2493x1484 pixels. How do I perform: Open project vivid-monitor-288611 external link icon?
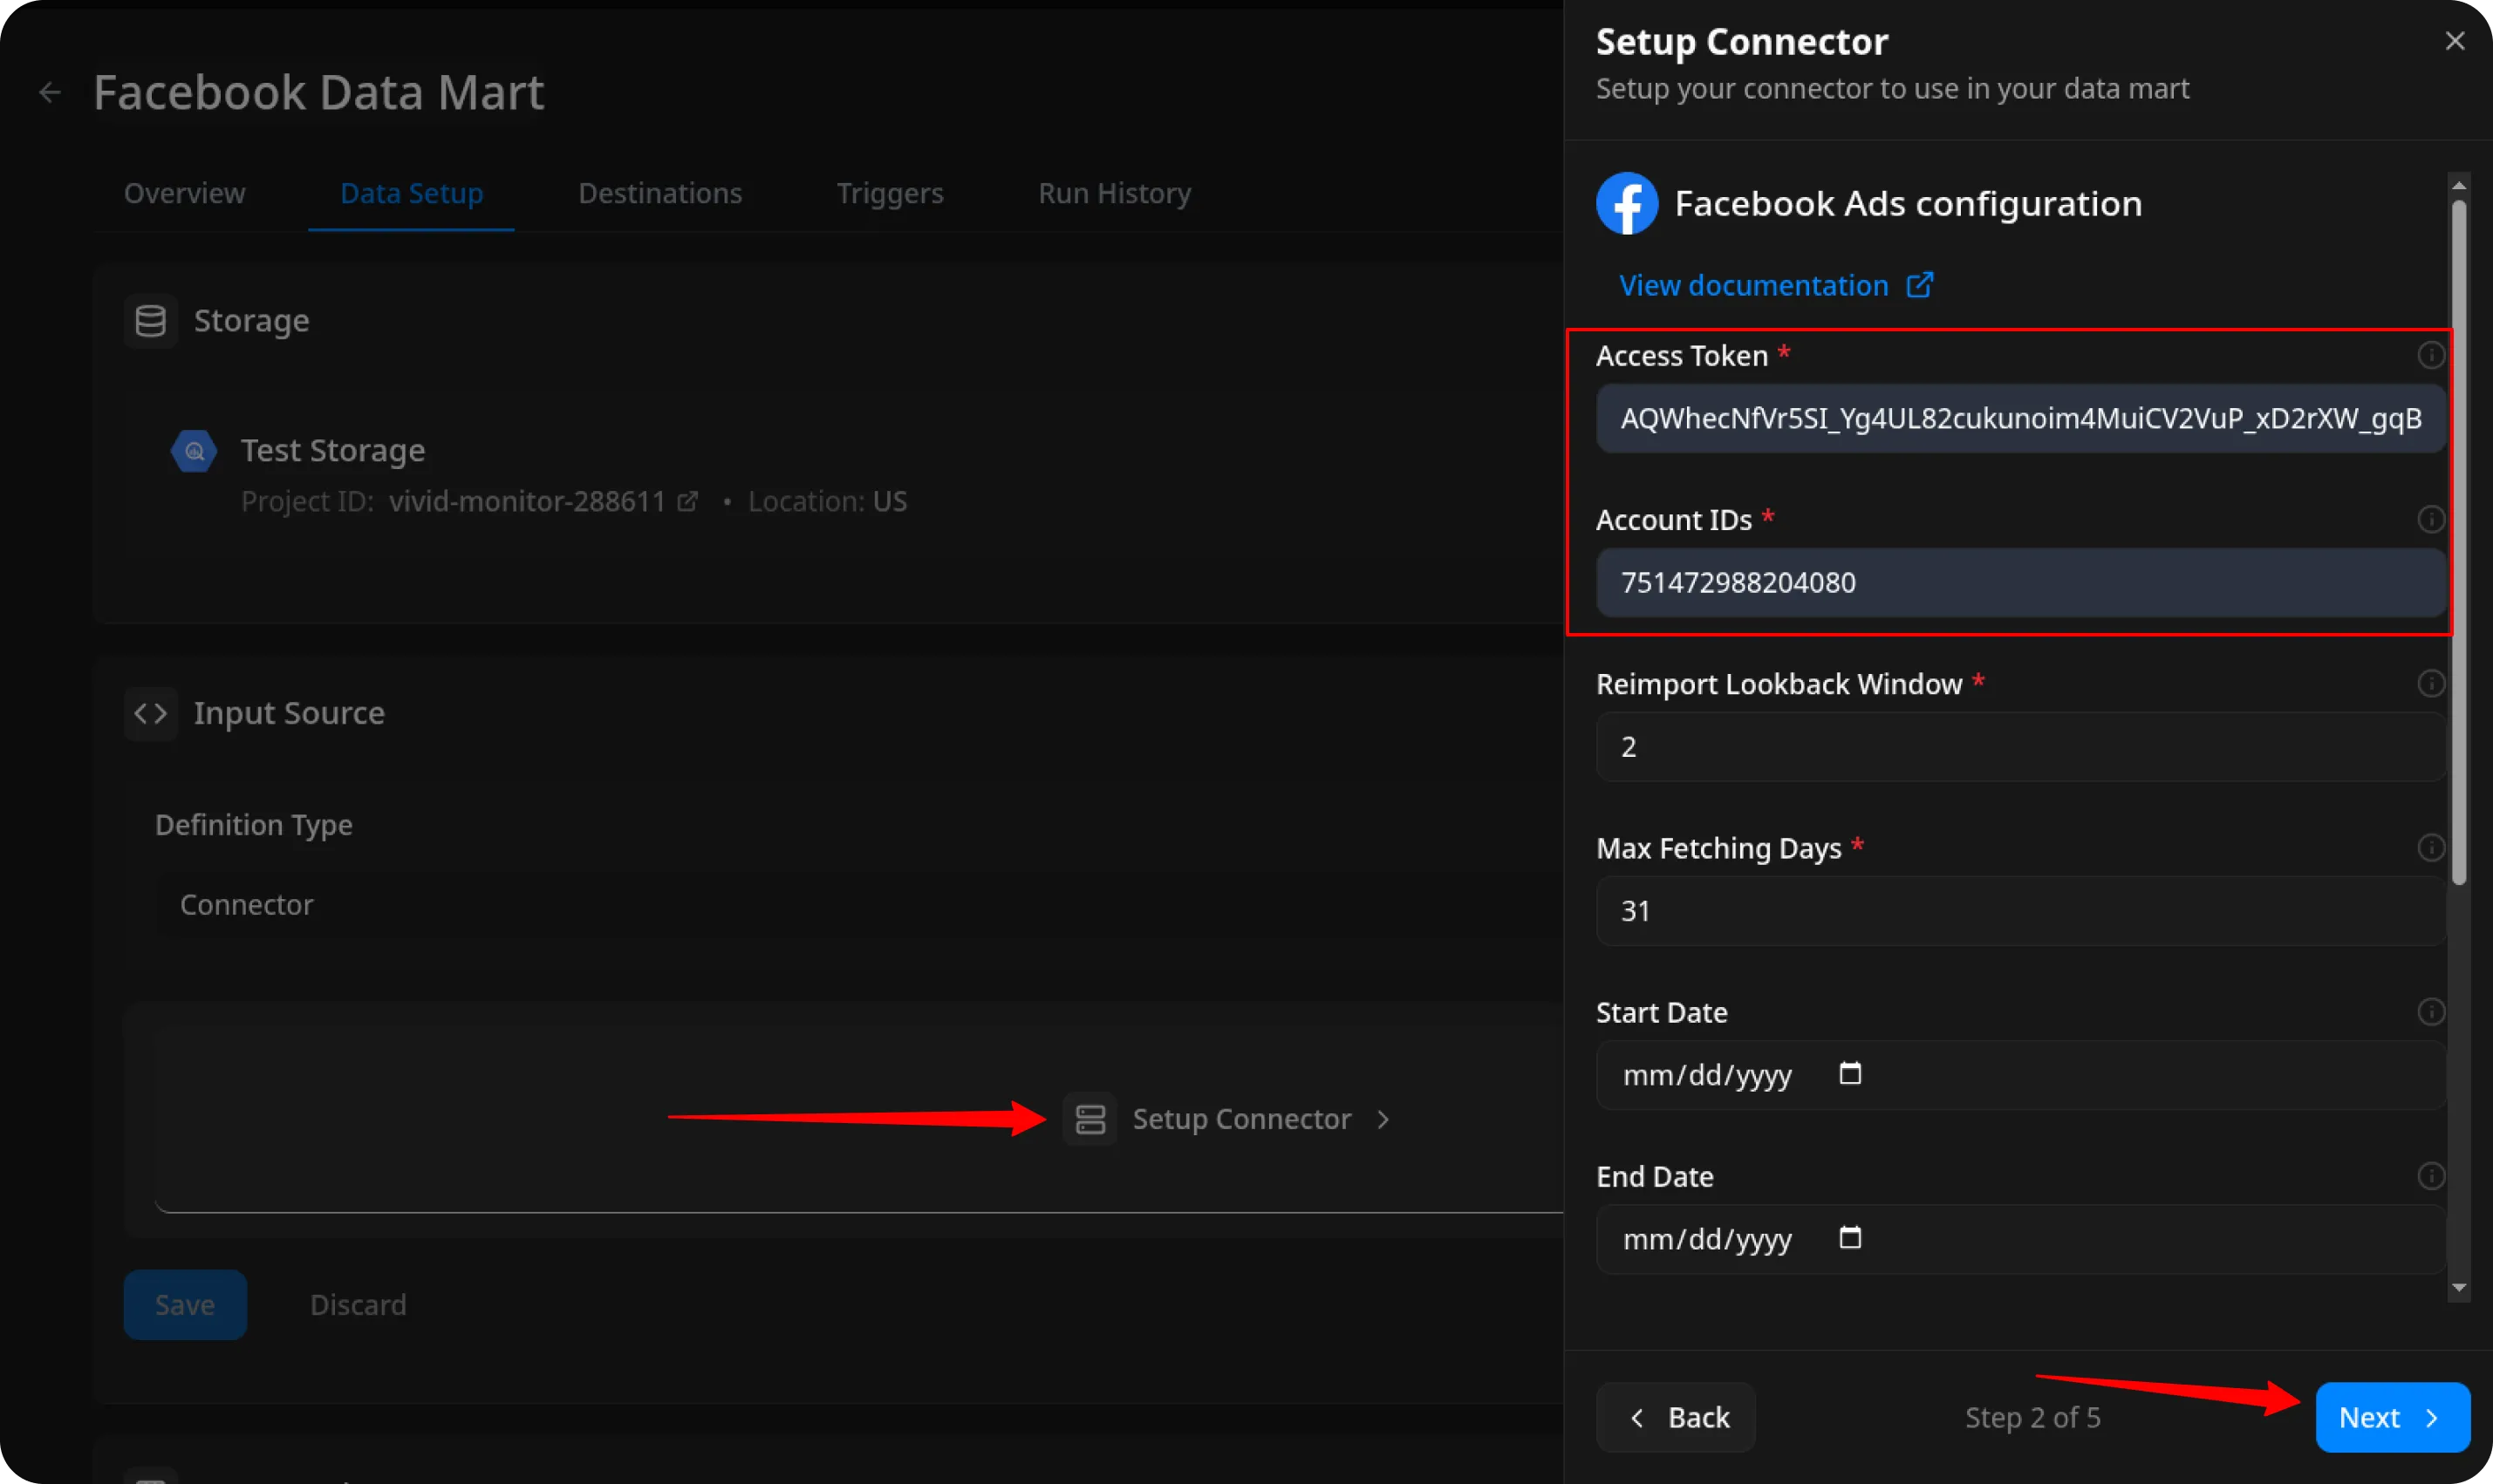coord(687,501)
